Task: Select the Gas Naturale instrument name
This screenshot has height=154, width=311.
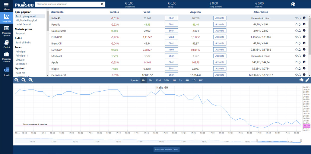Action: coord(59,31)
